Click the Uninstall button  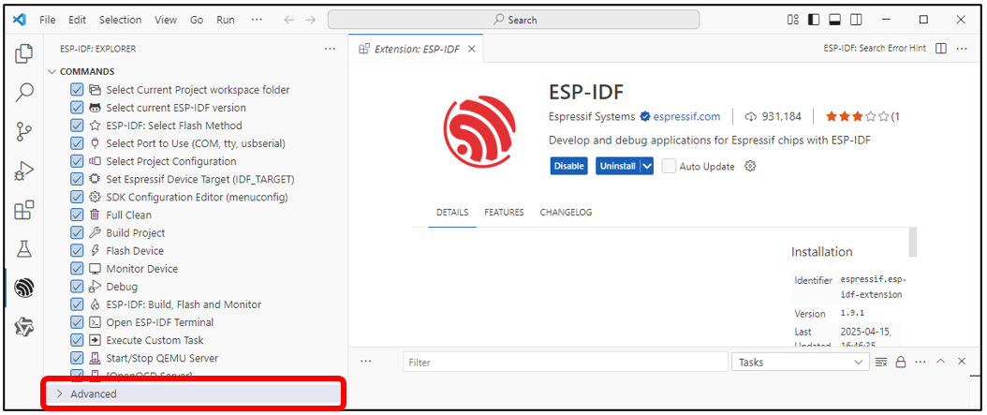[x=617, y=166]
